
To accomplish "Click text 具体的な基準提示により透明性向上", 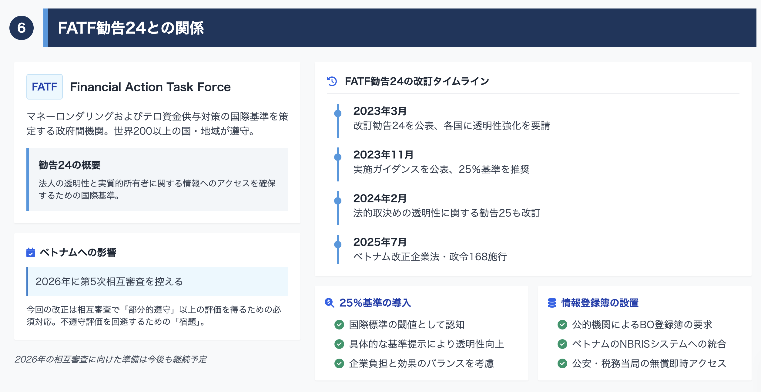I will (x=427, y=344).
